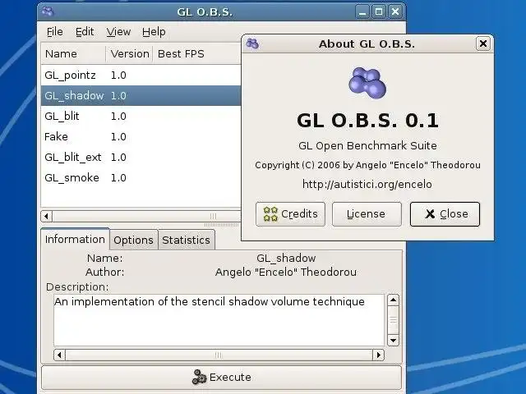526x394 pixels.
Task: Select the GL_pointz benchmark row
Action: click(141, 75)
